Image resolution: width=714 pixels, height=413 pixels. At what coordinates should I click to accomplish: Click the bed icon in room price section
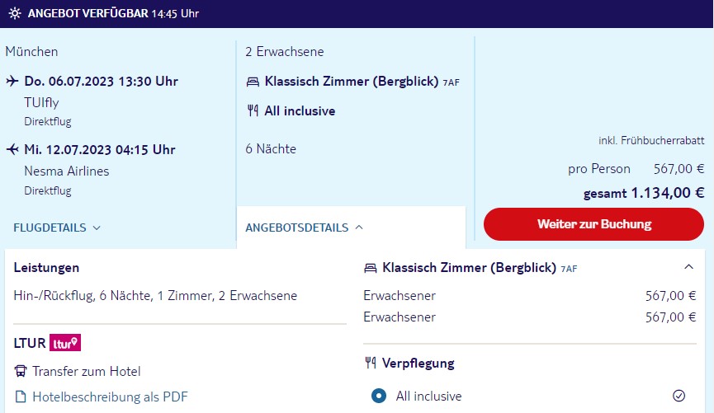click(x=370, y=269)
